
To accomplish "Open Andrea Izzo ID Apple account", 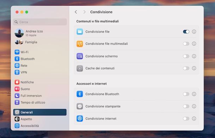I will 40,33.
